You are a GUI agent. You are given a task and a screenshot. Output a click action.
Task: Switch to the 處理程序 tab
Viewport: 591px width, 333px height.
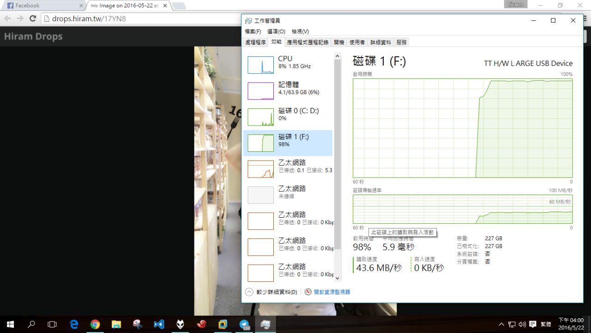(255, 42)
